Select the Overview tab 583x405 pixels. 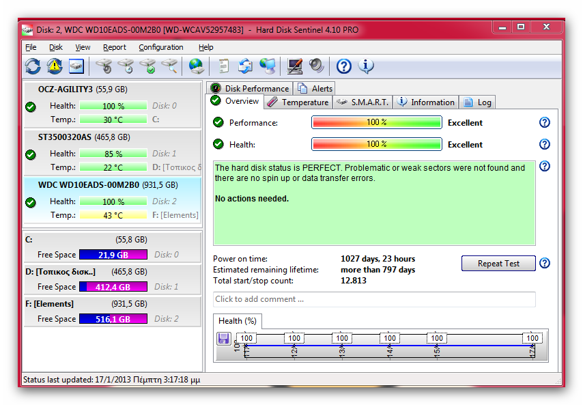point(235,101)
